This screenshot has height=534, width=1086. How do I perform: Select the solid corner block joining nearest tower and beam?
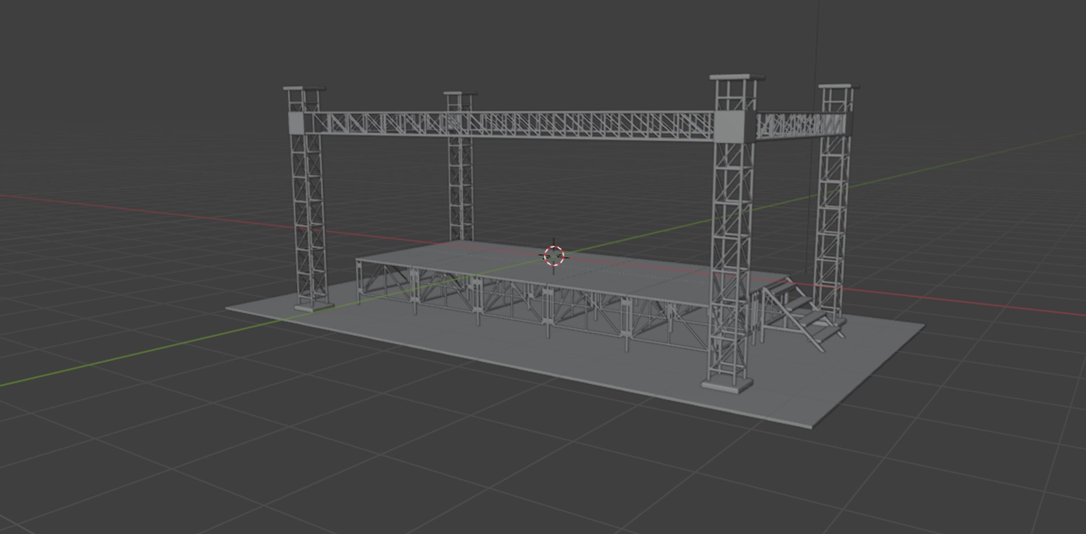(x=735, y=127)
